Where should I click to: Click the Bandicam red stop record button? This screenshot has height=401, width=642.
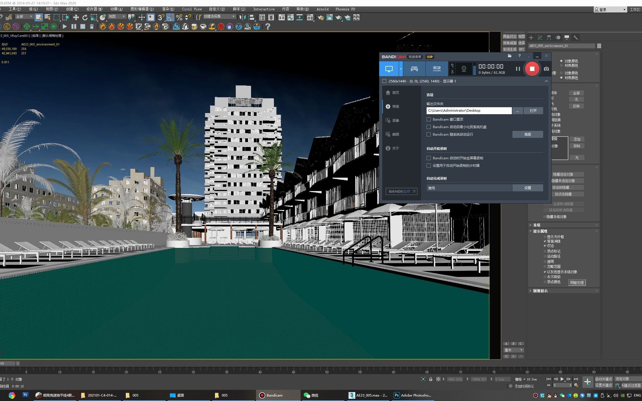click(x=532, y=69)
